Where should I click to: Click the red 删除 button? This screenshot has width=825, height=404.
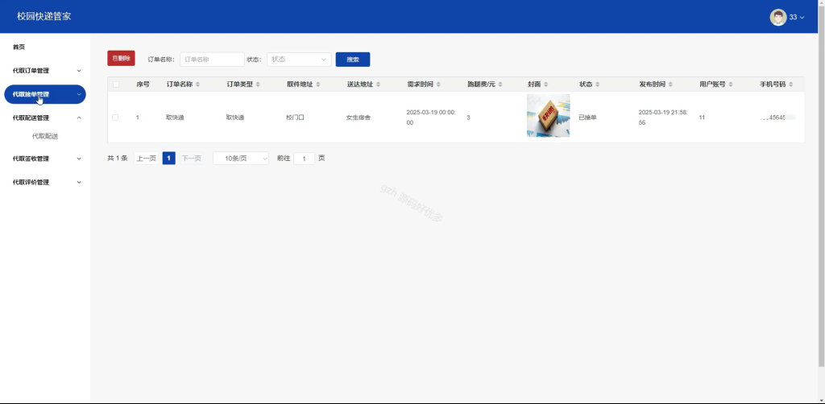pyautogui.click(x=121, y=58)
